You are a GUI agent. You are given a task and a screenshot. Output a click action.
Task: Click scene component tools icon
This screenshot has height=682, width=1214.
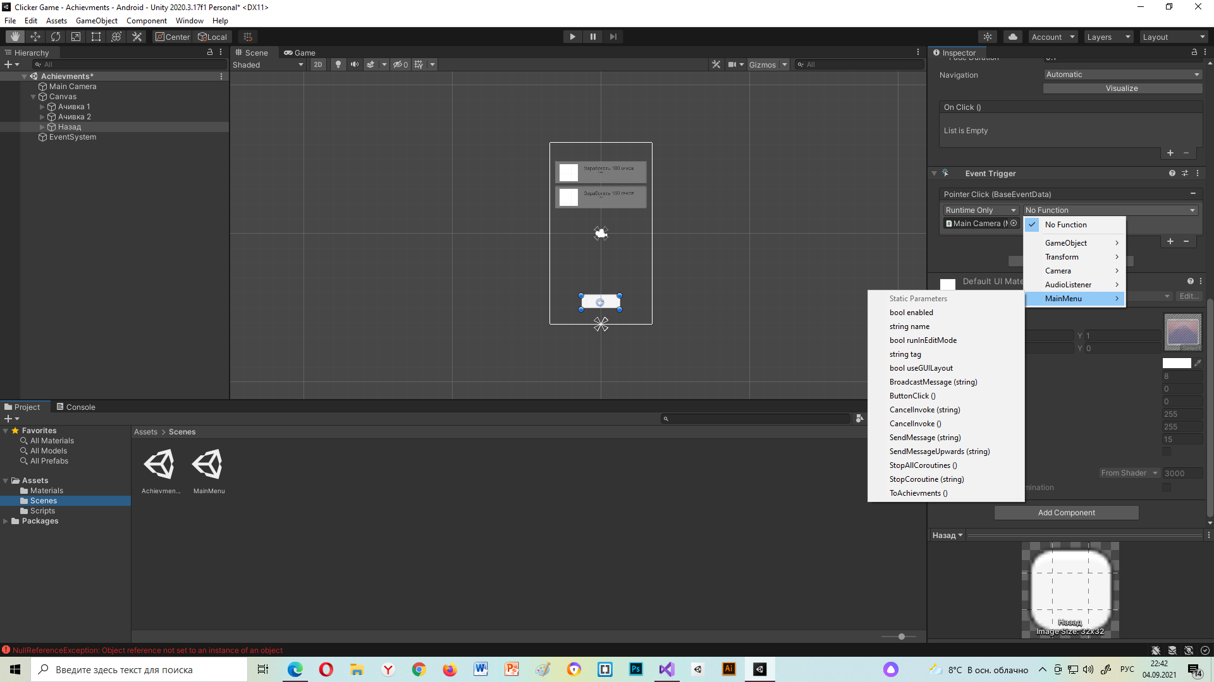(716, 64)
